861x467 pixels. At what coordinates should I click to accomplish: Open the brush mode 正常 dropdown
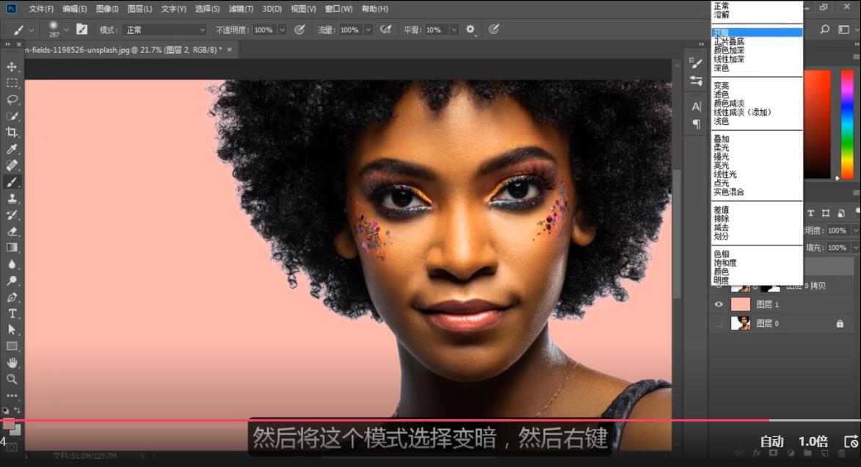point(164,29)
